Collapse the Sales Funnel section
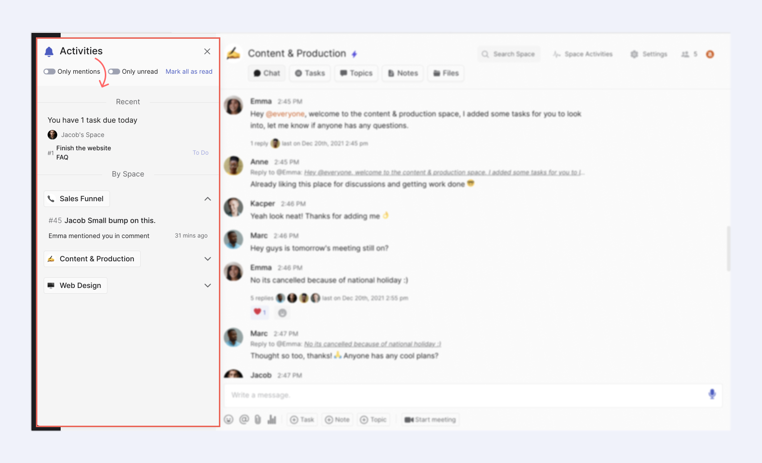Viewport: 762px width, 463px height. click(208, 199)
